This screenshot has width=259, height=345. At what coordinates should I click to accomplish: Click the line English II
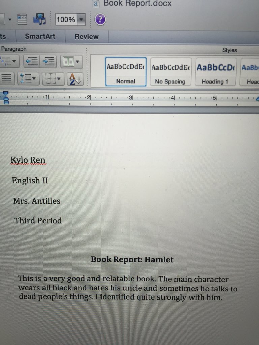(x=30, y=181)
